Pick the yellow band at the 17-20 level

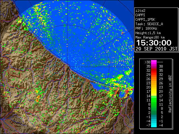pos(154,92)
